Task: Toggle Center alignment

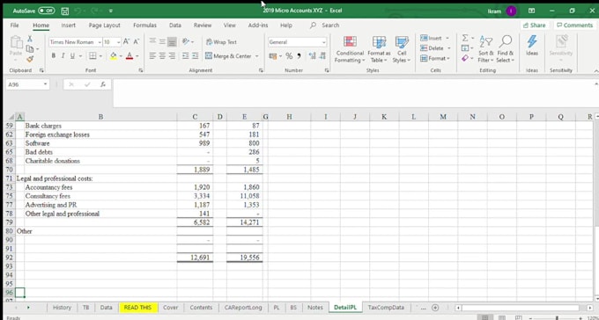Action: 162,56
